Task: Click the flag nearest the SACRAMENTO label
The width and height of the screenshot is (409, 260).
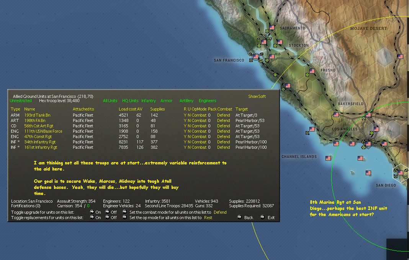Action: [x=272, y=28]
